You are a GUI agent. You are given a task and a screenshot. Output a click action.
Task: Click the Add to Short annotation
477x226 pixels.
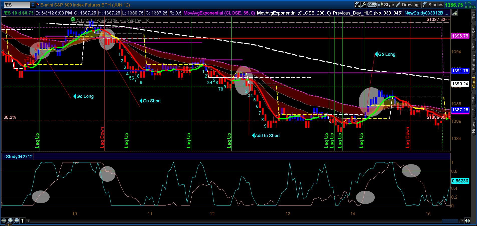[x=266, y=136]
